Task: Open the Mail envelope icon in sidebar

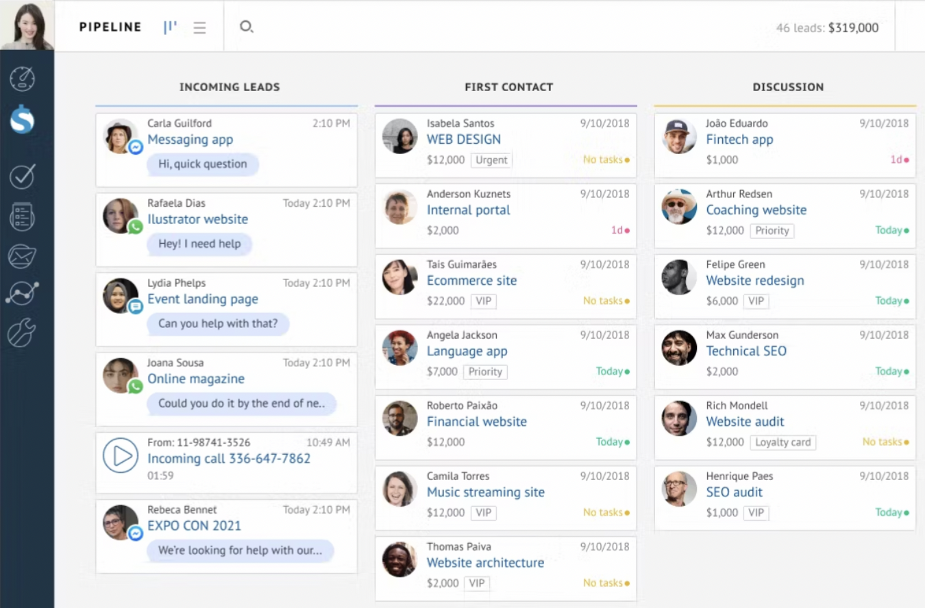Action: point(22,256)
